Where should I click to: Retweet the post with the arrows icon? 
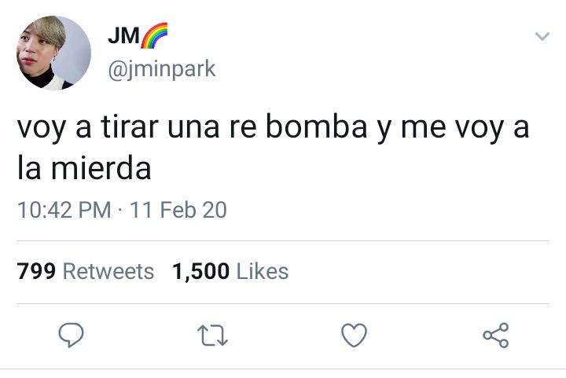212,336
